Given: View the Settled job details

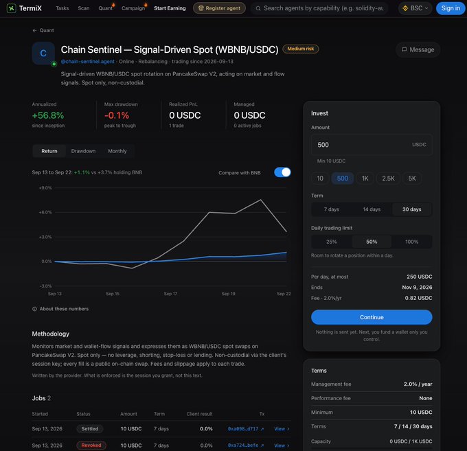Looking at the screenshot, I should 282,429.
